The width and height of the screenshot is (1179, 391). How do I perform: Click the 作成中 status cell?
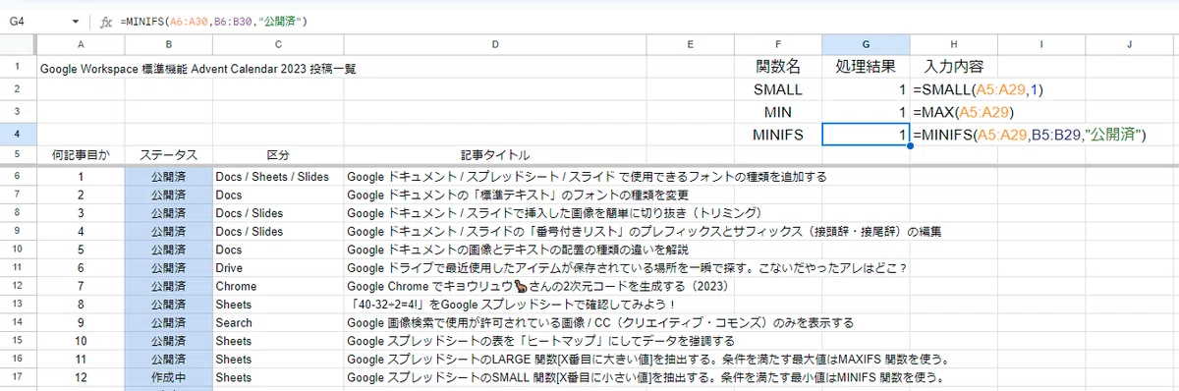click(169, 376)
